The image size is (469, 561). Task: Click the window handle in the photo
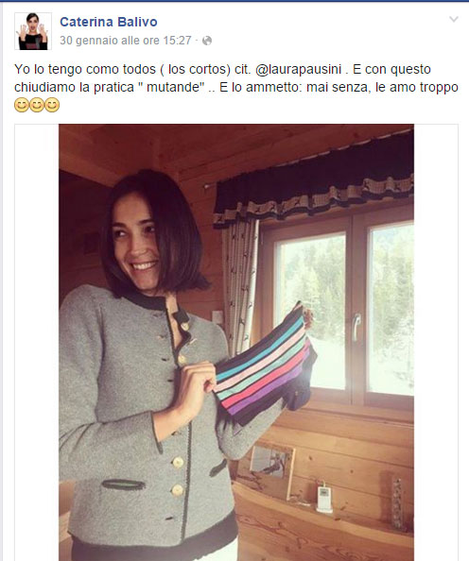(x=356, y=328)
